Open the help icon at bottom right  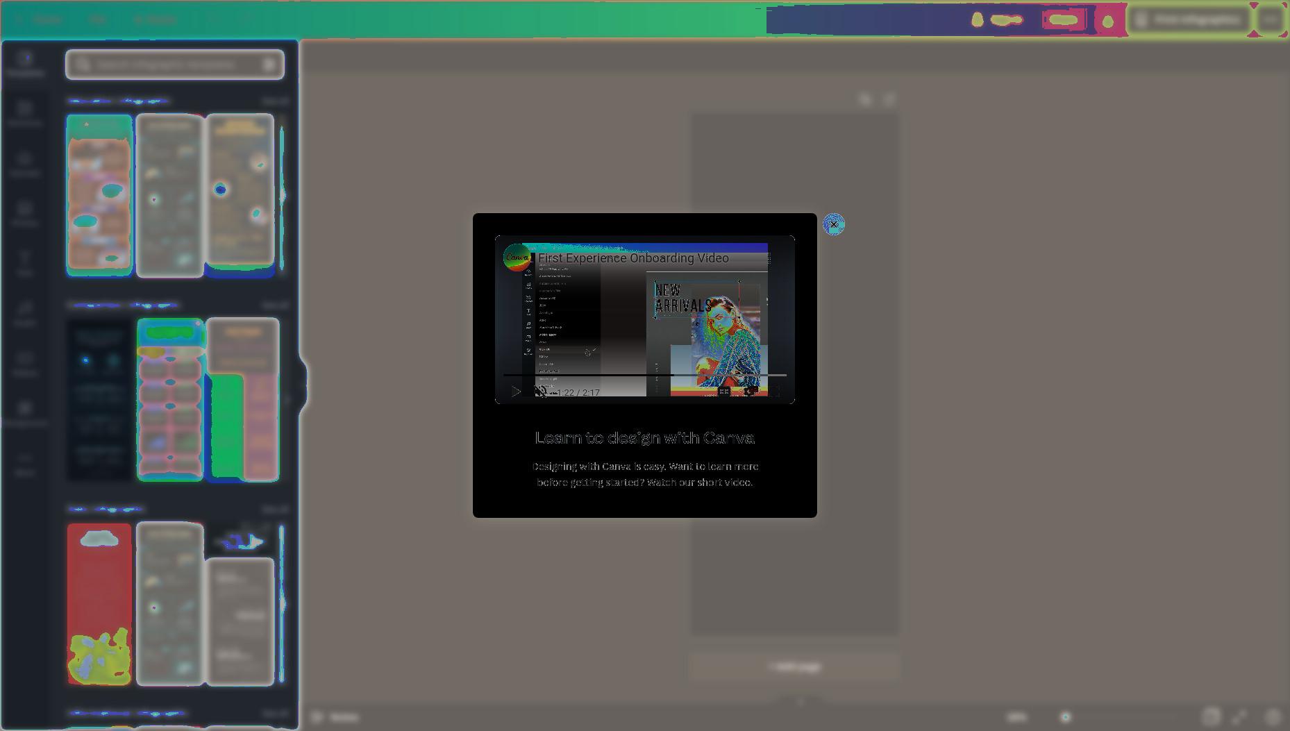tap(1272, 716)
